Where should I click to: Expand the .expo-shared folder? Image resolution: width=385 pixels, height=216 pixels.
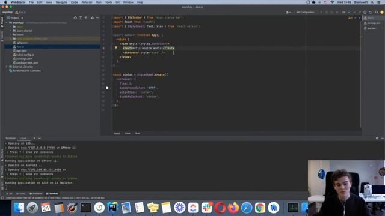pos(10,31)
